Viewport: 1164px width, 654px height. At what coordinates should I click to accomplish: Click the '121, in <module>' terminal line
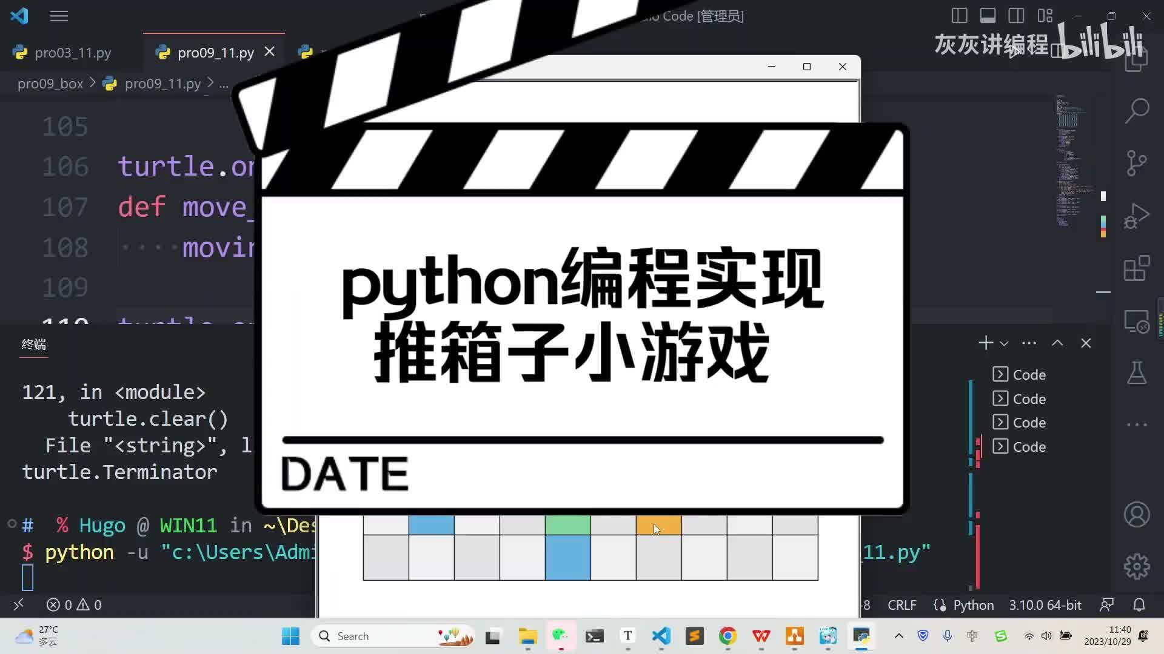(113, 392)
